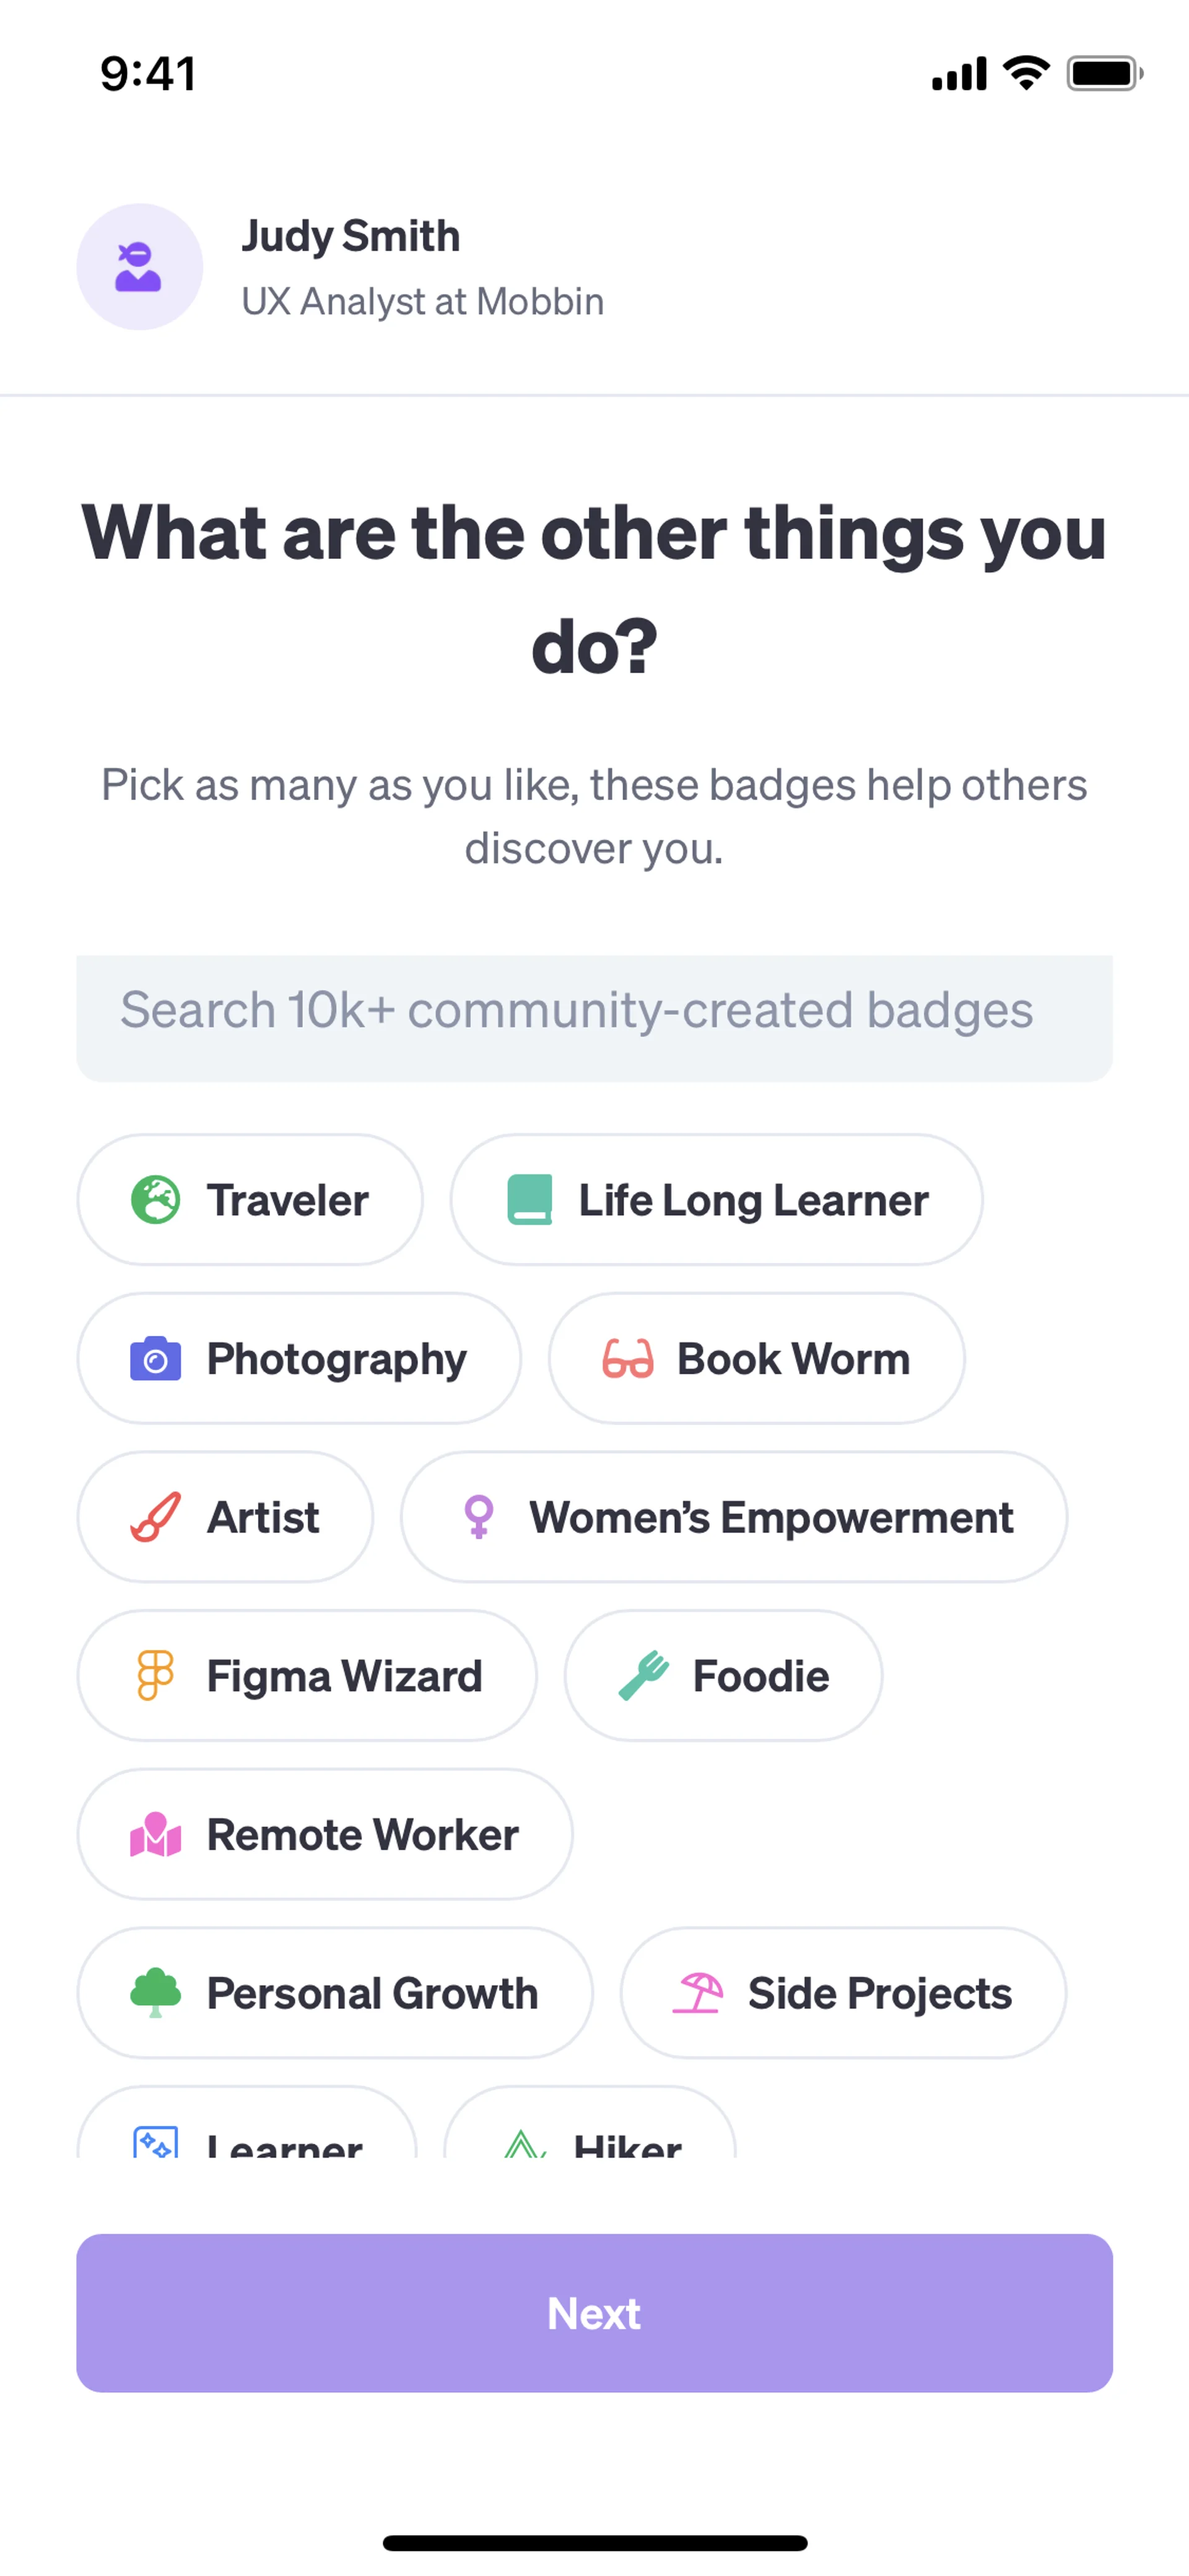The image size is (1189, 2576).
Task: Tap the tree icon on Personal Growth
Action: [x=156, y=1992]
